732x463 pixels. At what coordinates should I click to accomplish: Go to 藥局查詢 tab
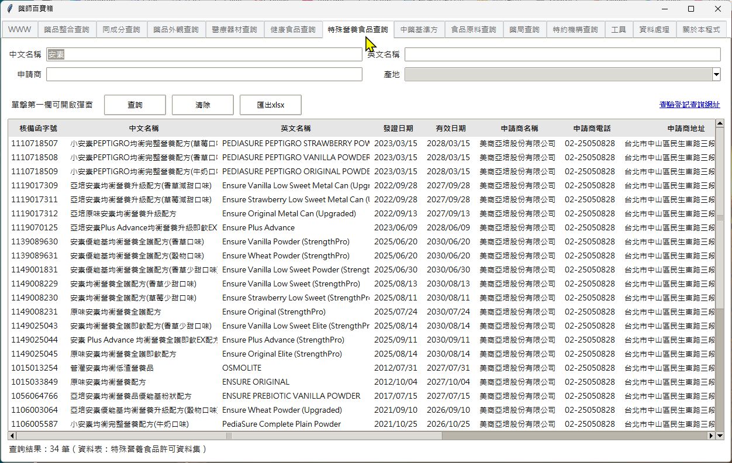pyautogui.click(x=524, y=29)
